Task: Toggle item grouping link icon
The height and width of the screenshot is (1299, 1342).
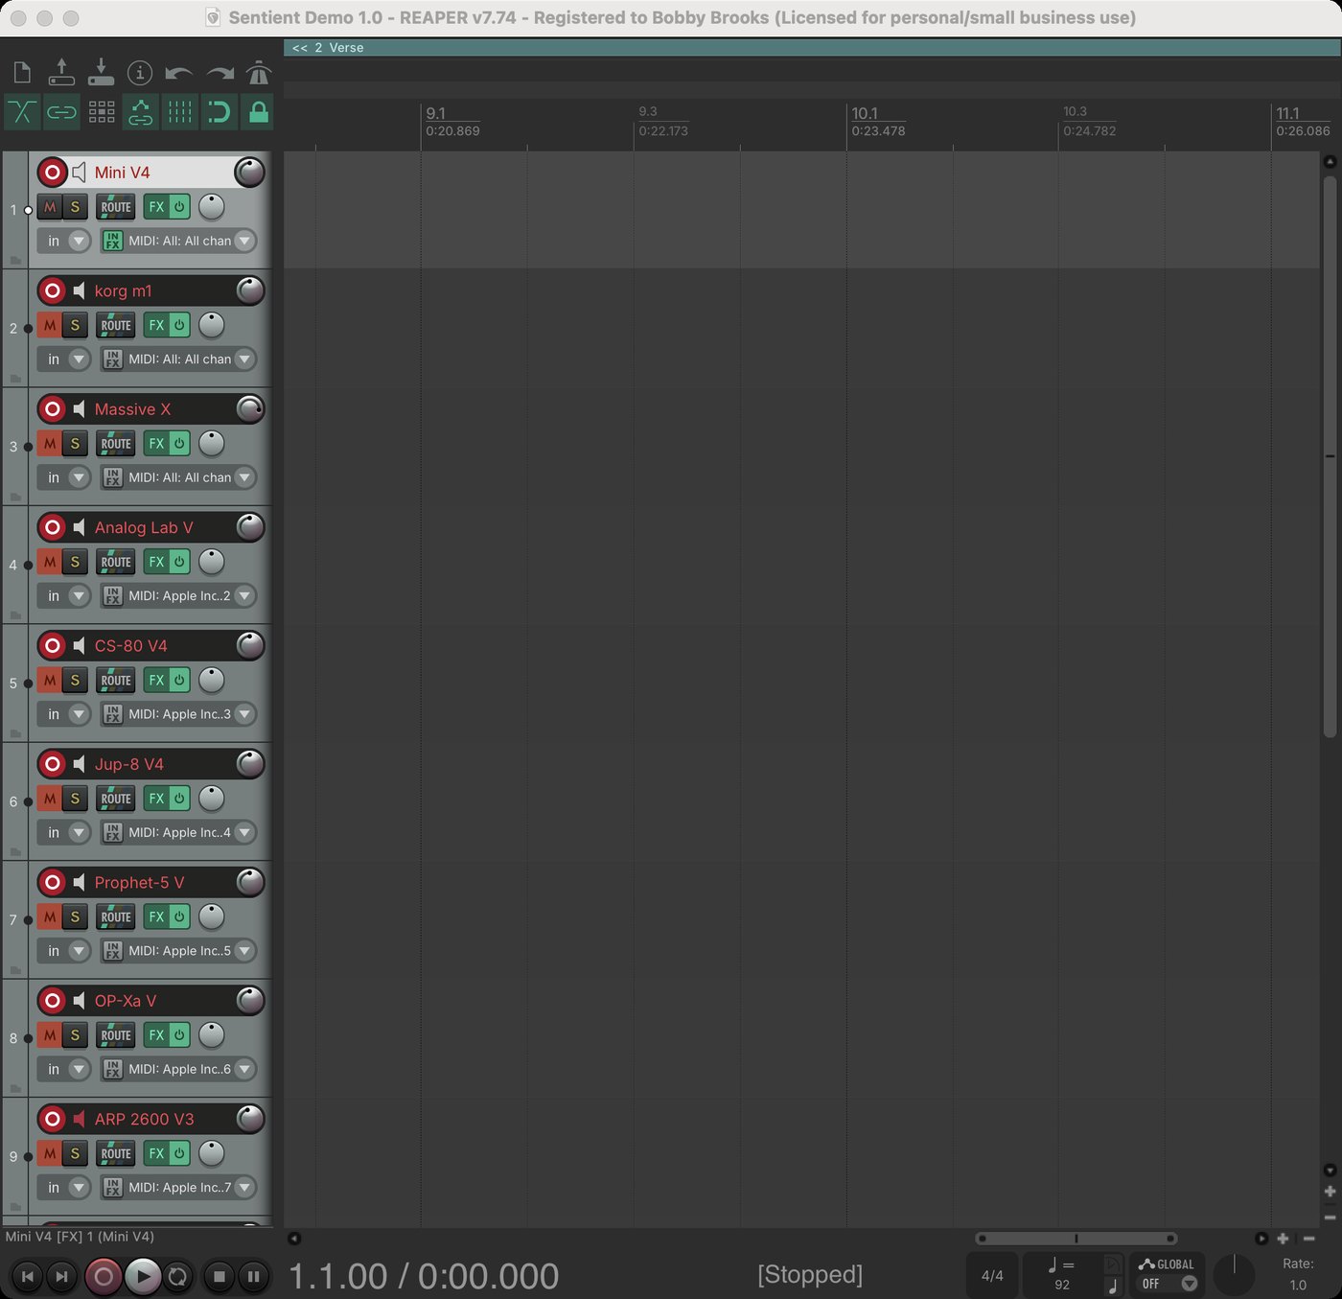Action: 61,112
